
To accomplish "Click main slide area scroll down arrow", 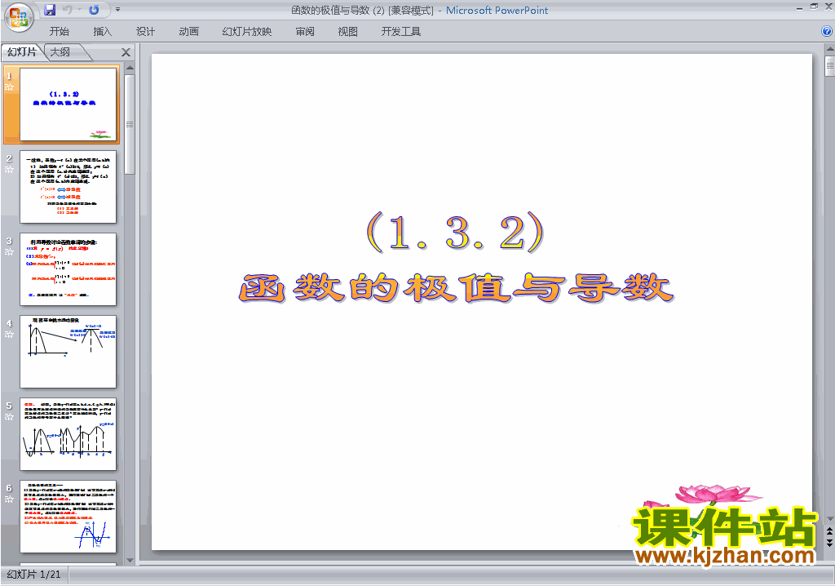I will tap(829, 519).
